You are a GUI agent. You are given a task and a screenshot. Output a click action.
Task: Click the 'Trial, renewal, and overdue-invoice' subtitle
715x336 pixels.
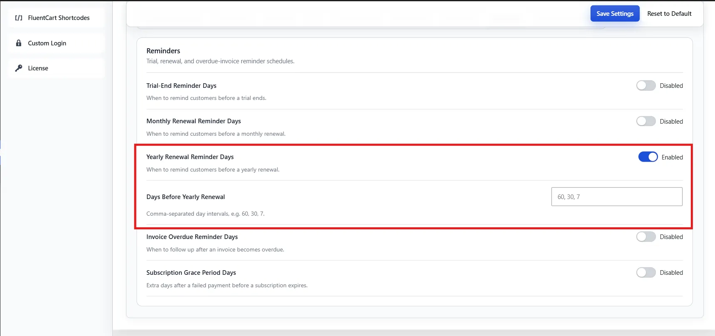pos(220,61)
